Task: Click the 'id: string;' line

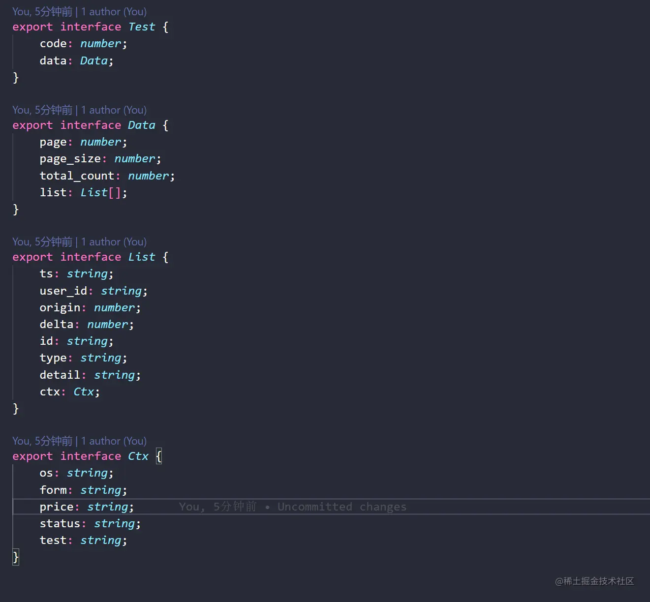Action: coord(76,341)
